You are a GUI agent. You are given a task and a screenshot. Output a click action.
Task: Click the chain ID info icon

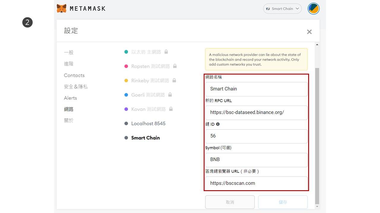click(x=218, y=124)
